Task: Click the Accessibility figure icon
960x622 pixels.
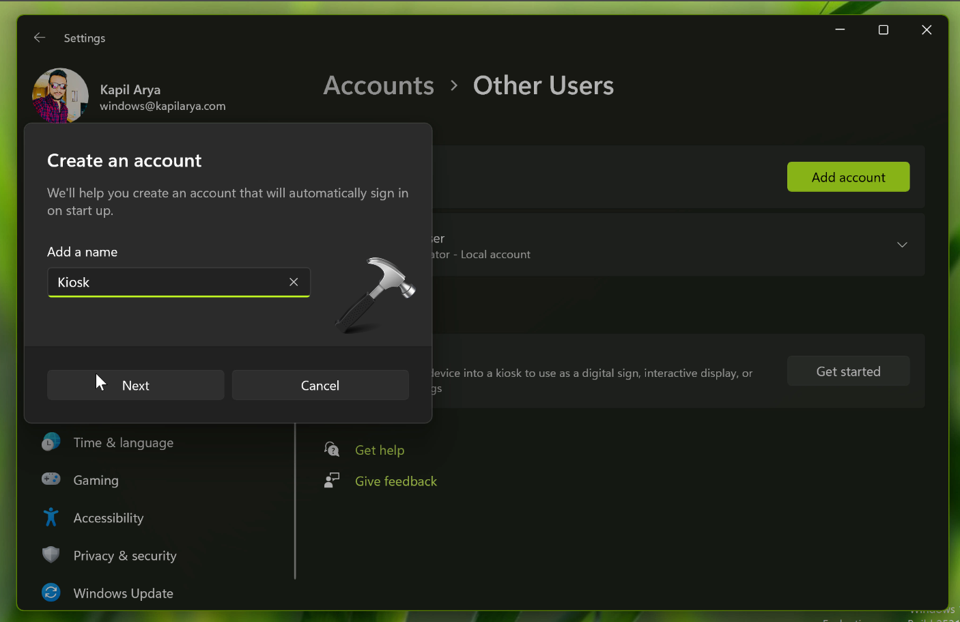Action: pos(51,518)
